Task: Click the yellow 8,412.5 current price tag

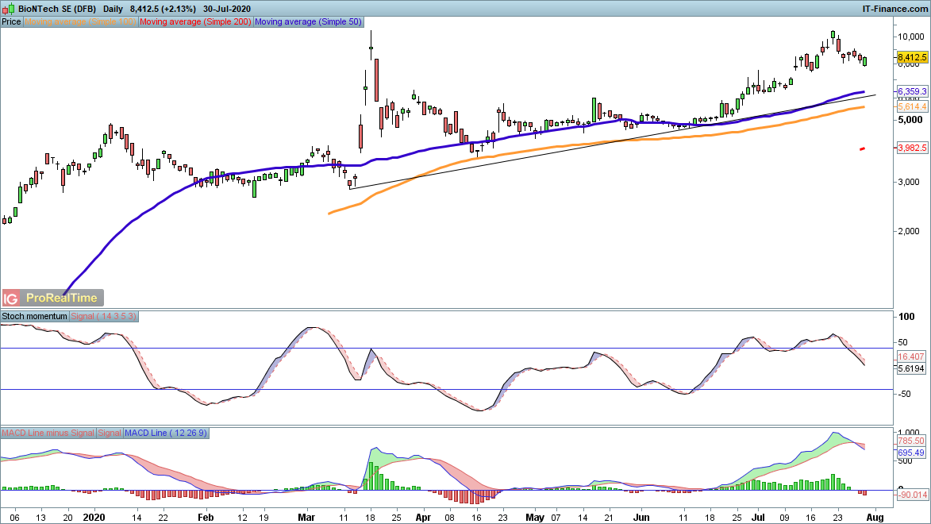Action: [912, 58]
